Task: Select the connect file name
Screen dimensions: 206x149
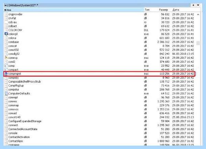Action: (x=13, y=125)
